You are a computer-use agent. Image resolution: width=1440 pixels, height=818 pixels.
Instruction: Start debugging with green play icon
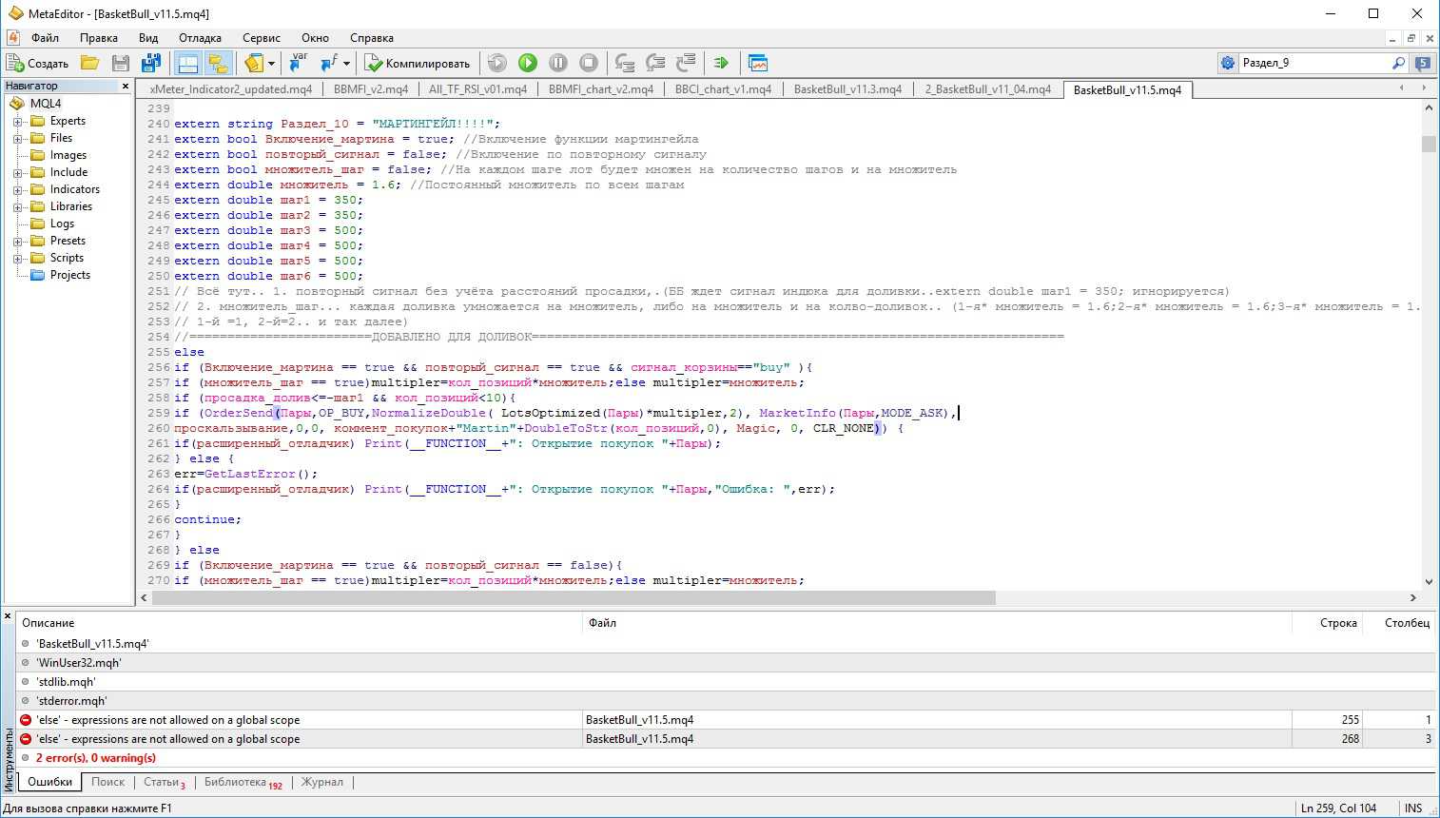(528, 63)
